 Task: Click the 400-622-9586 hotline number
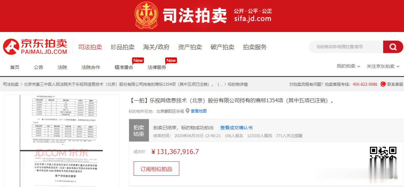[365, 84]
